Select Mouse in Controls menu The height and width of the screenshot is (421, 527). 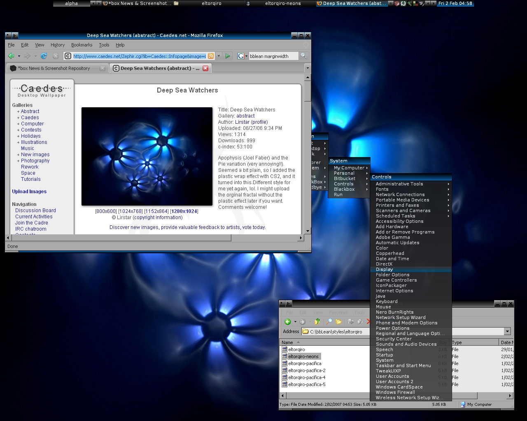point(410,307)
